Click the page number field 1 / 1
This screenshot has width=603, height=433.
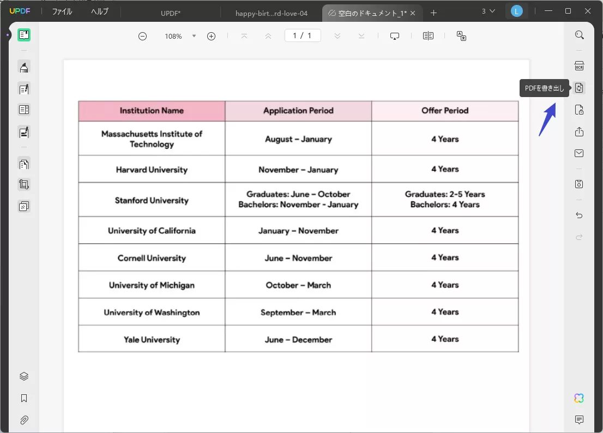pos(303,36)
